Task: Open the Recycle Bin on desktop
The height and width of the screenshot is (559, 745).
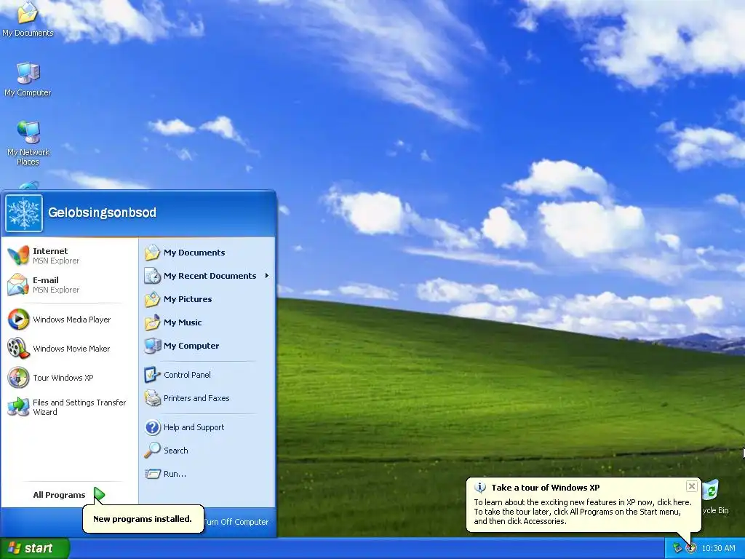Action: pos(713,497)
